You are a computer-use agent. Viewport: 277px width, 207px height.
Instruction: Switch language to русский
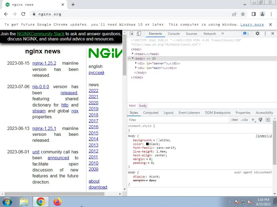[97, 73]
